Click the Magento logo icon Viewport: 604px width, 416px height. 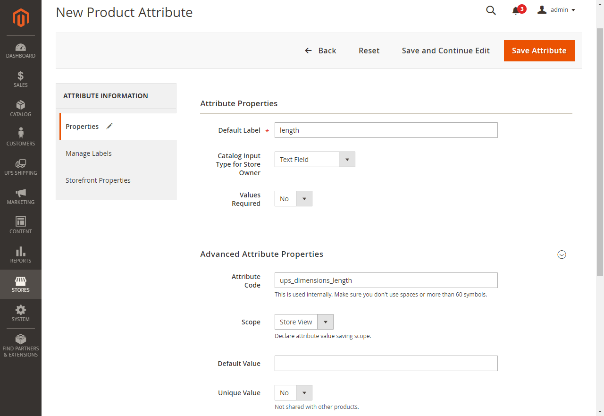tap(20, 18)
